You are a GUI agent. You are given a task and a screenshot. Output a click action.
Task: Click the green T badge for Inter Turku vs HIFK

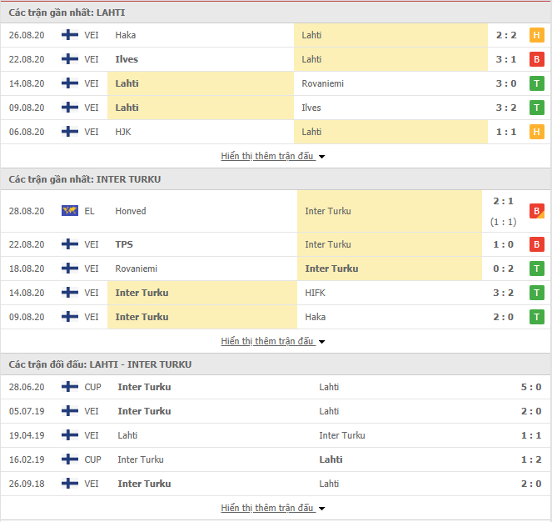coord(536,293)
